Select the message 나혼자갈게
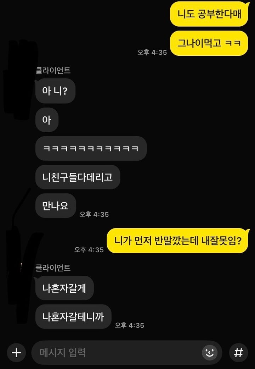255x369 pixels. [x=64, y=288]
